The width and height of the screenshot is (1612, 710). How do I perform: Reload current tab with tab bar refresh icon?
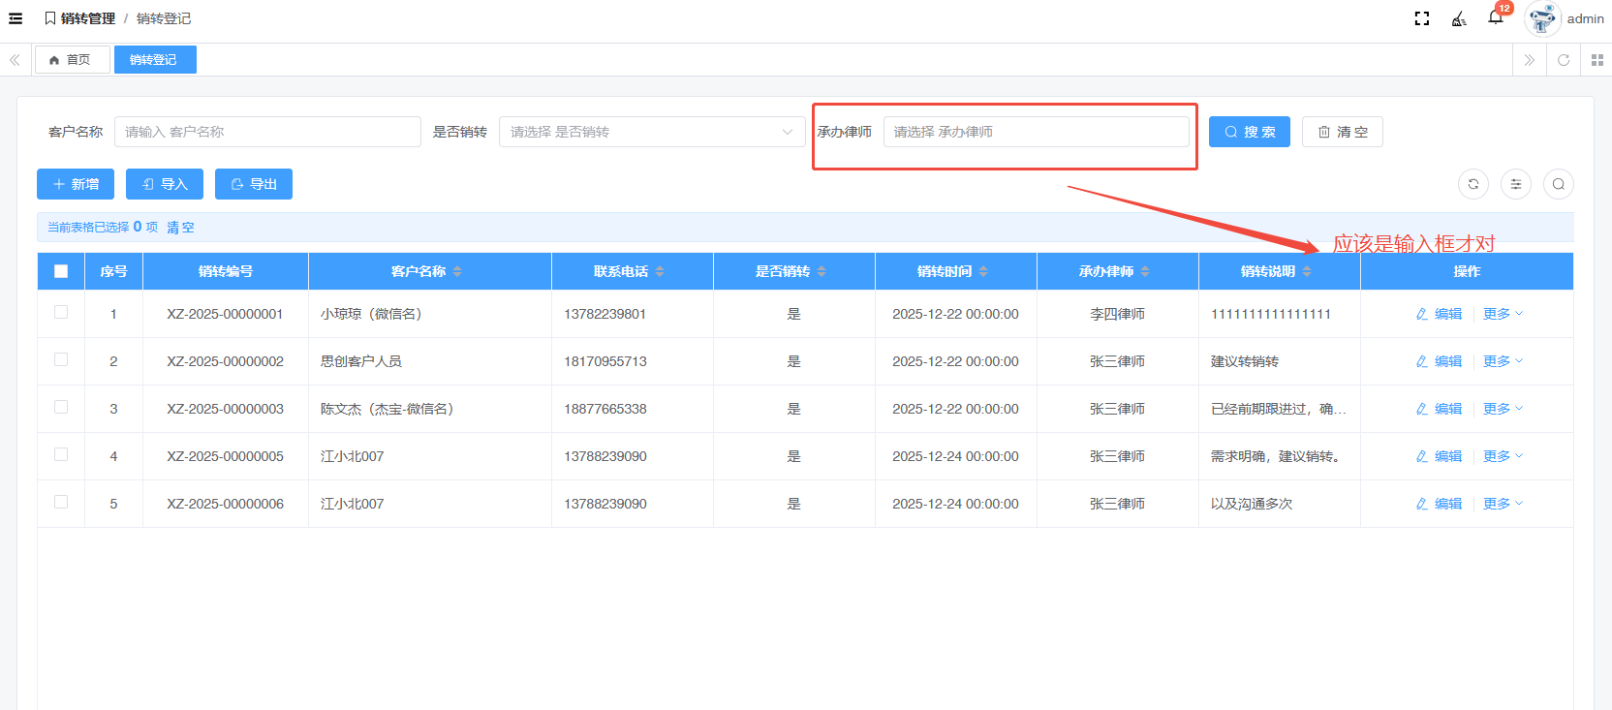[1564, 60]
